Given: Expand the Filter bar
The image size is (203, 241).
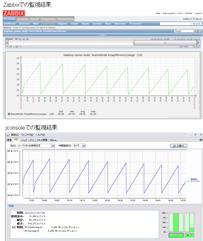Looking at the screenshot, I should [103, 35].
